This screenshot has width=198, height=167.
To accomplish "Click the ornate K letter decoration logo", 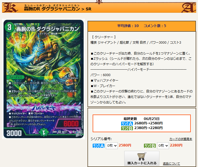I will point(10,8).
